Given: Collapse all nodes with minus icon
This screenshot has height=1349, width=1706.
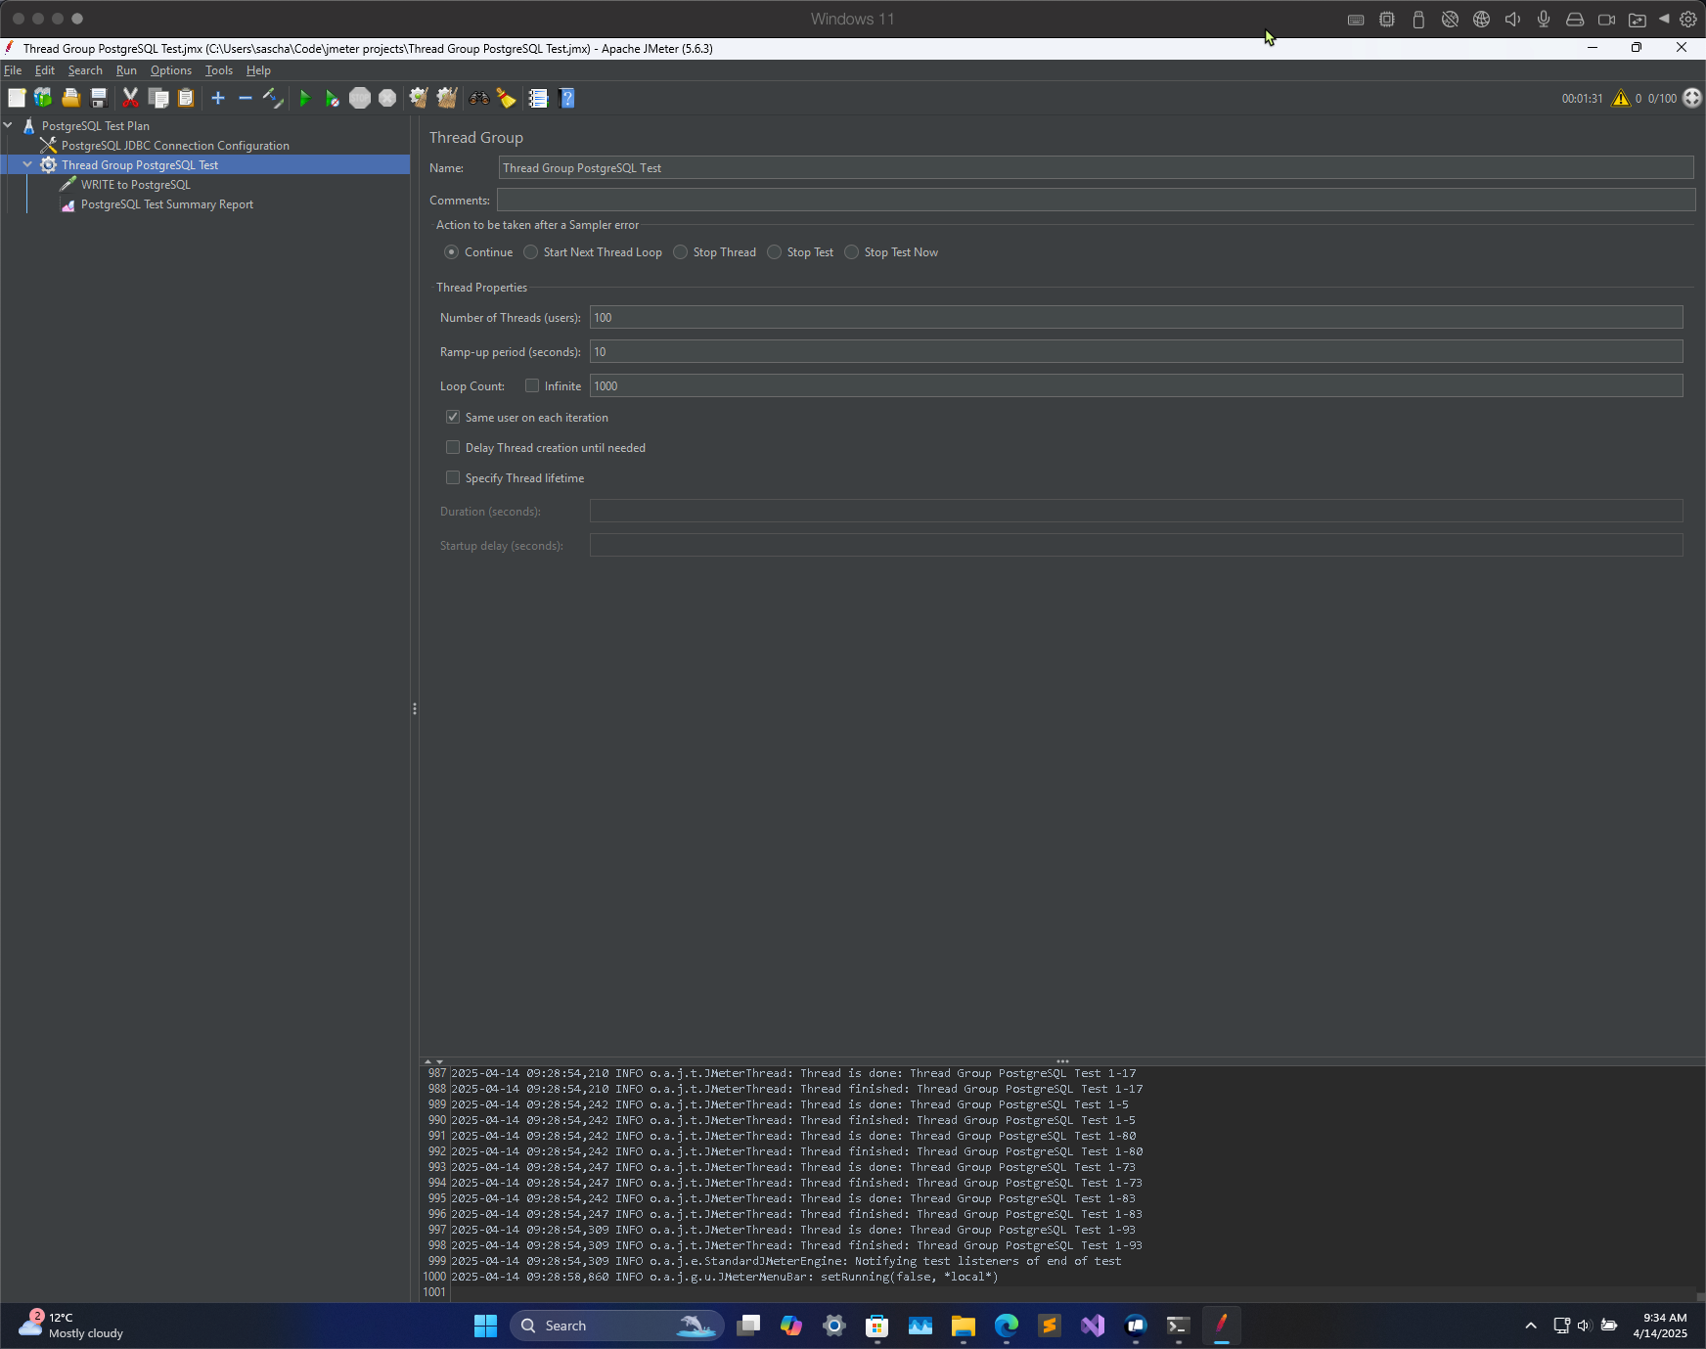Looking at the screenshot, I should 246,98.
